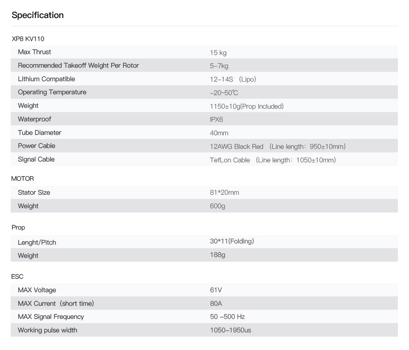Select the Lithium Compatible 12–14S value
The width and height of the screenshot is (409, 350).
[x=233, y=79]
